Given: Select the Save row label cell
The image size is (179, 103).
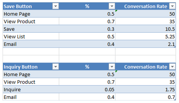Looking at the screenshot, I should click(x=31, y=29).
